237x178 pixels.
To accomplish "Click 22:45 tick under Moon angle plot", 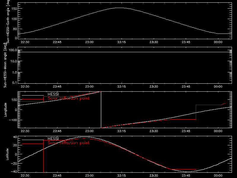I will click(x=57, y=86).
